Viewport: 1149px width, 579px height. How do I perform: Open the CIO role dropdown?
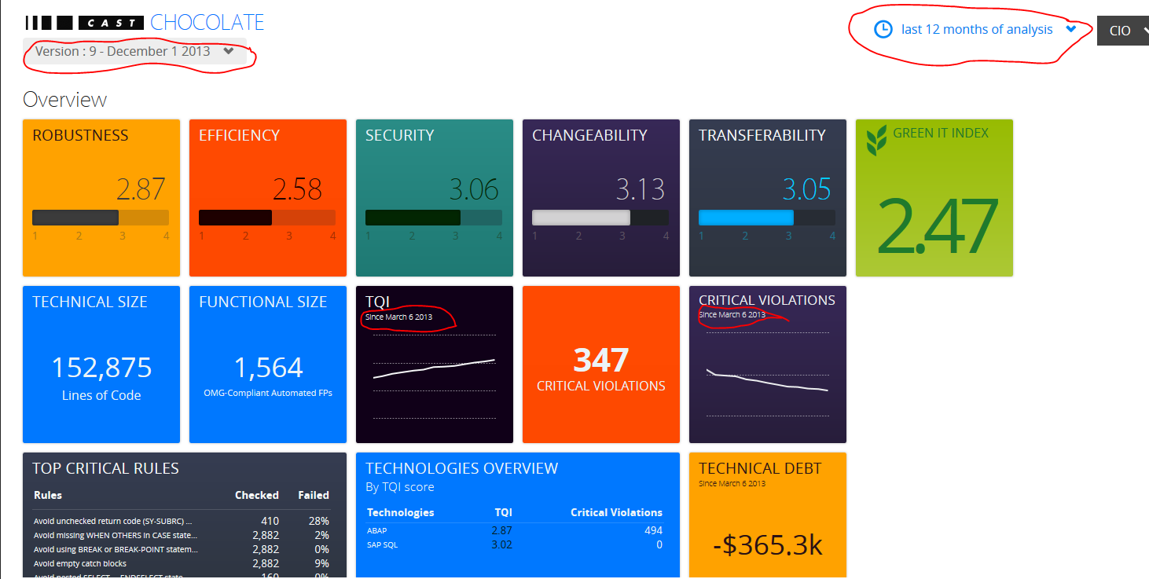[x=1123, y=31]
